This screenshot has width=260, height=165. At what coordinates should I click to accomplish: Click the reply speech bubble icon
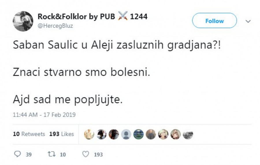pos(18,154)
